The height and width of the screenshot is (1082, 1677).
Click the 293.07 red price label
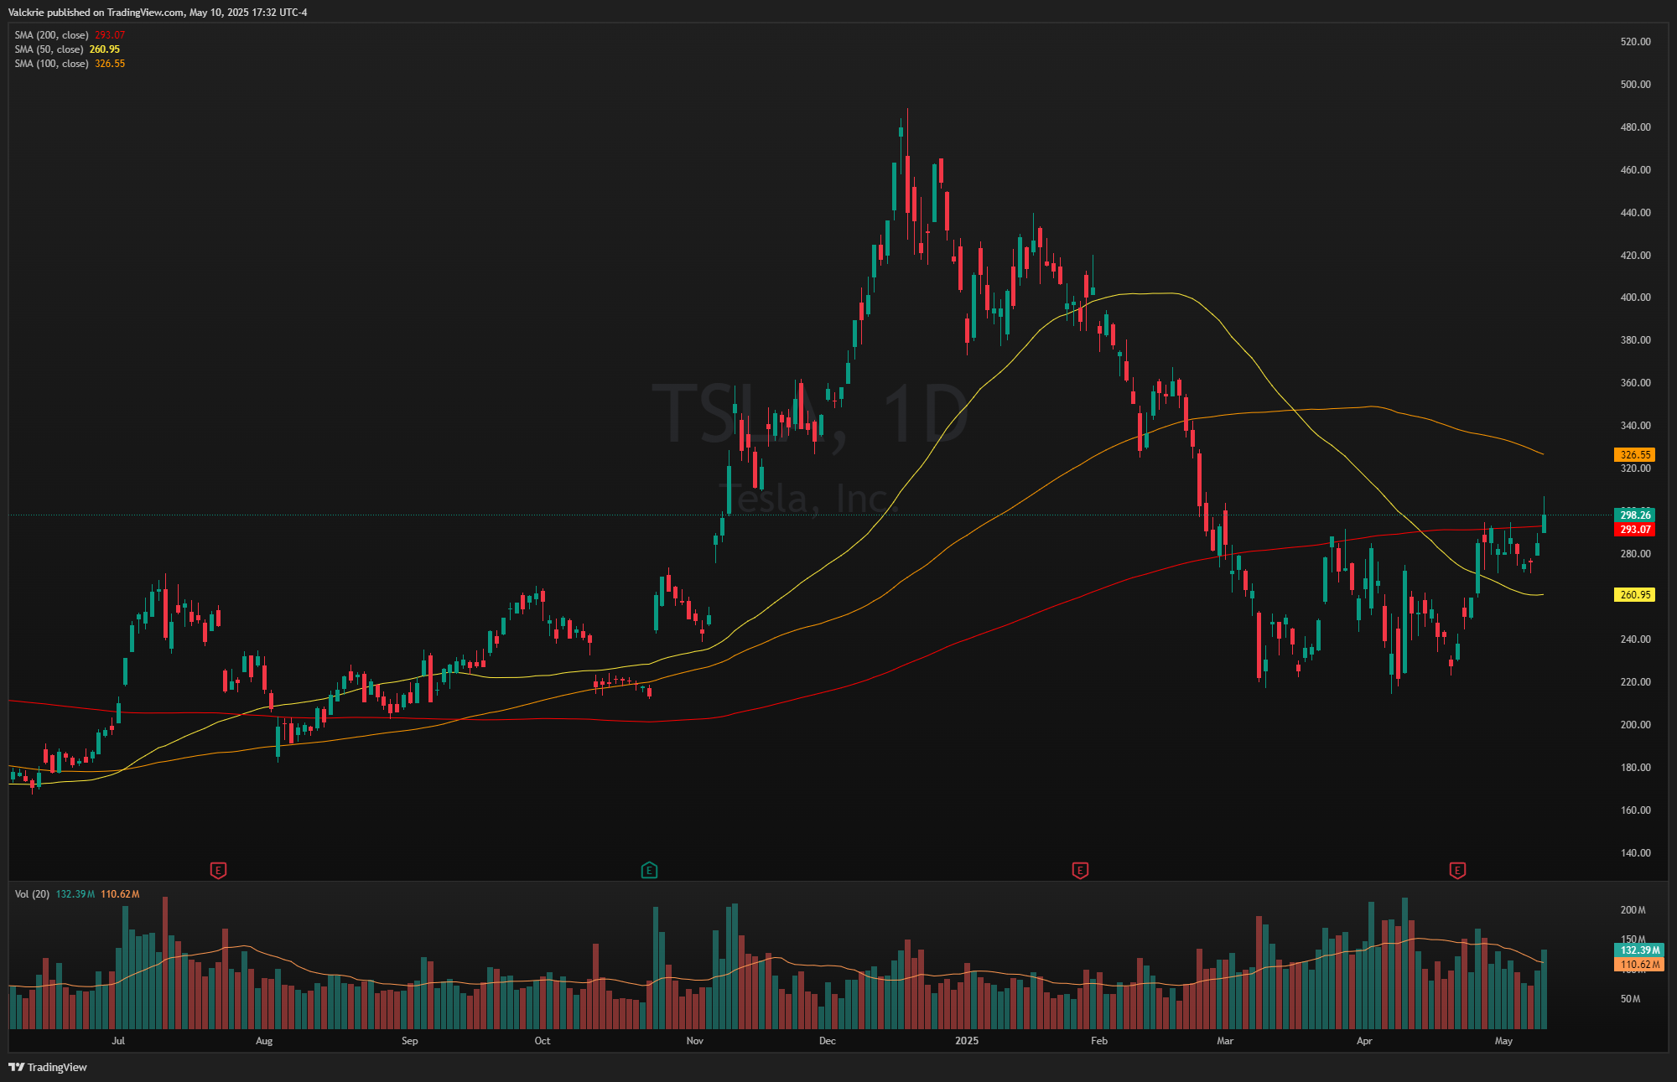click(x=1634, y=530)
